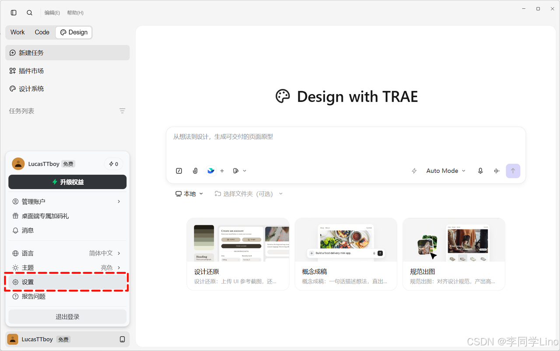Click the palette icon next to 设计系统
560x351 pixels.
click(x=12, y=88)
